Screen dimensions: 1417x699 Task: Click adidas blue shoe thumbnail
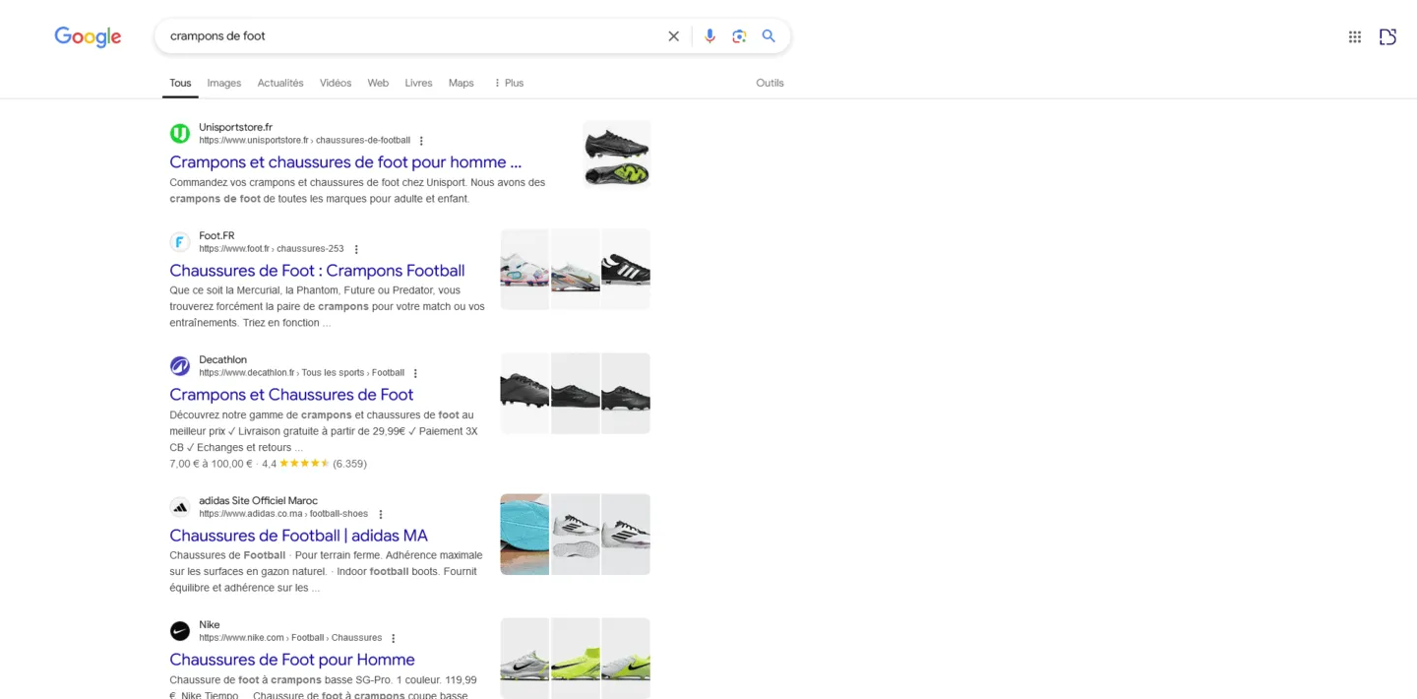pyautogui.click(x=524, y=535)
